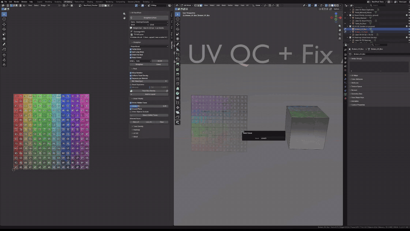Select the Bevel tool in 3D viewport
The height and width of the screenshot is (231, 410).
coord(178,74)
